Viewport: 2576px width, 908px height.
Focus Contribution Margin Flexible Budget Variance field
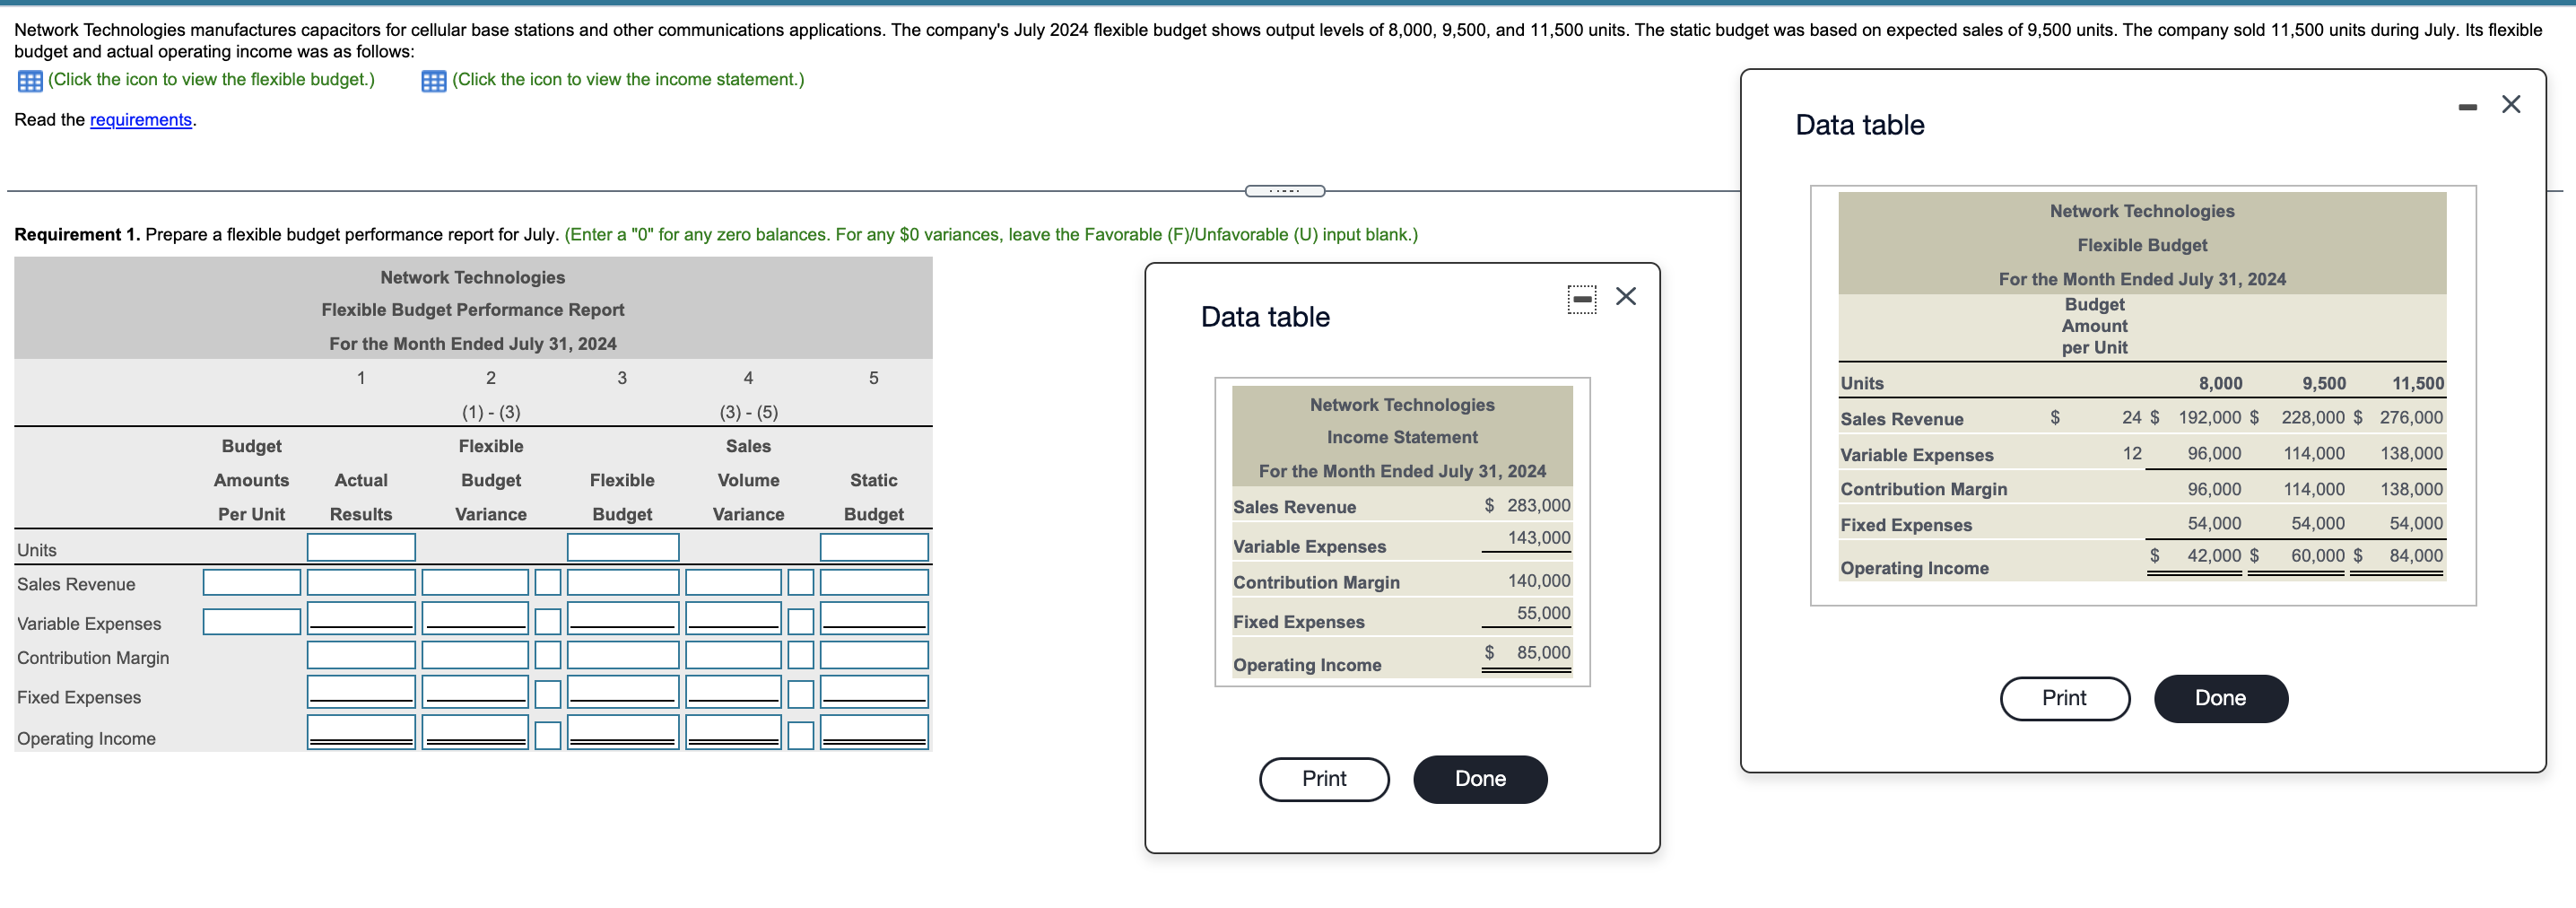pos(475,656)
